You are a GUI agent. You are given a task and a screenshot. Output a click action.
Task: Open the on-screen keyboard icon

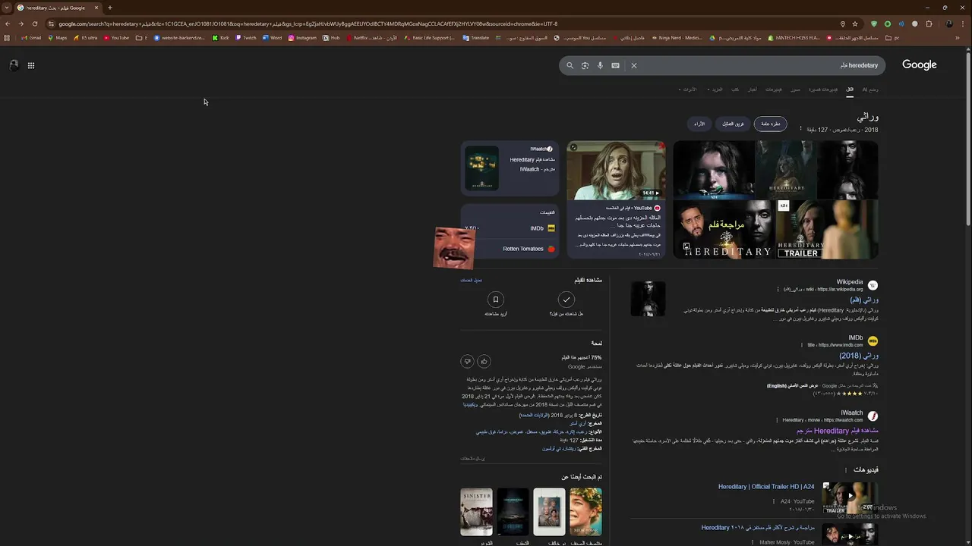tap(615, 65)
